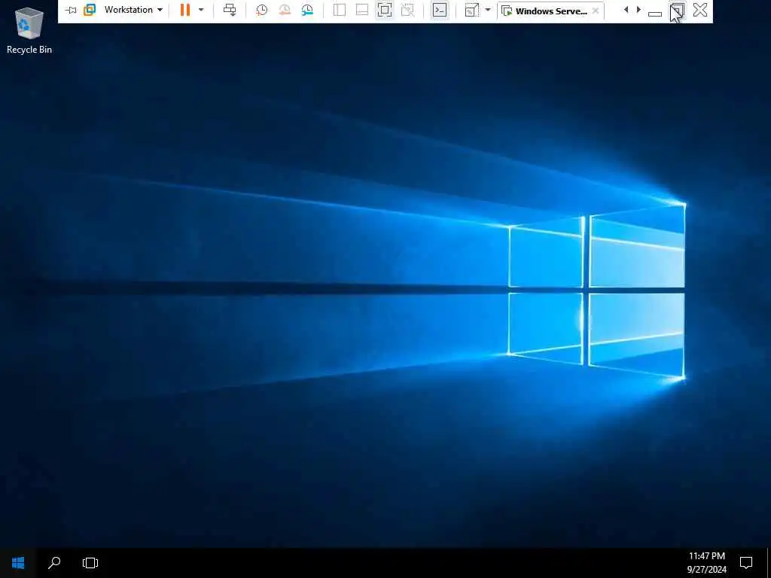Click the VMware Workstation logo icon

[90, 10]
